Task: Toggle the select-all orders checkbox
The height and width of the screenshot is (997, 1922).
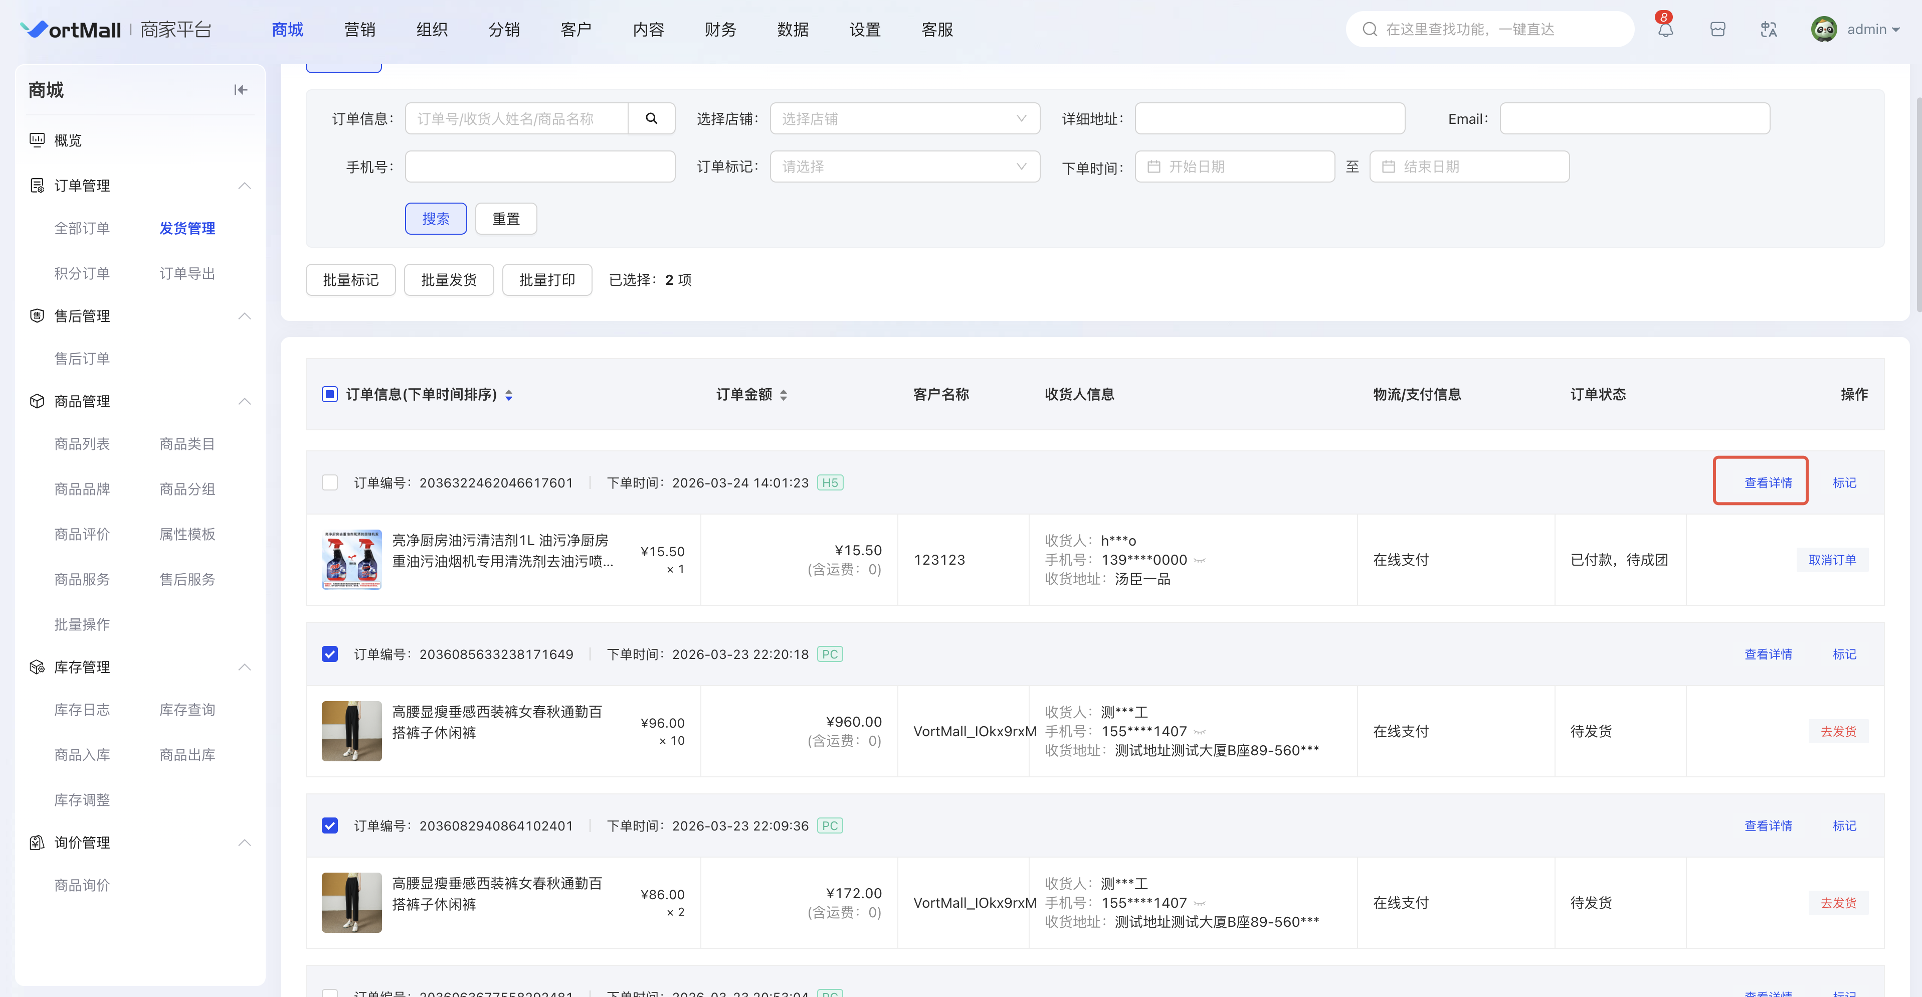Action: coord(330,394)
